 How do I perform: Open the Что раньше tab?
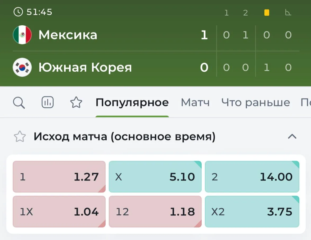[x=256, y=103]
